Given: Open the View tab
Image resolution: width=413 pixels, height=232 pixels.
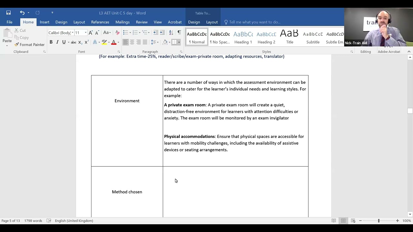Looking at the screenshot, I should [158, 22].
